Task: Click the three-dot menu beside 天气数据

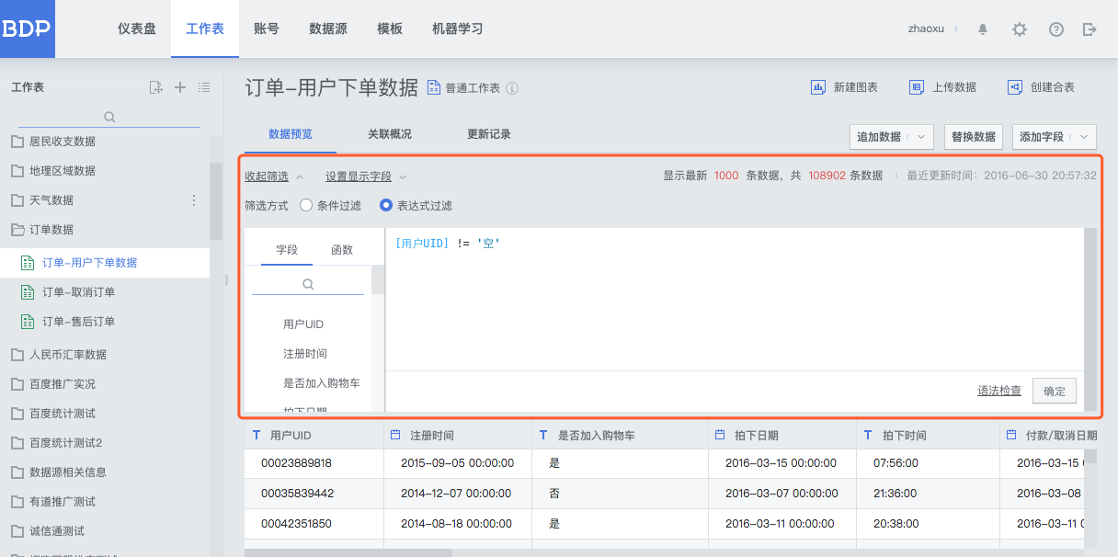Action: (x=194, y=200)
